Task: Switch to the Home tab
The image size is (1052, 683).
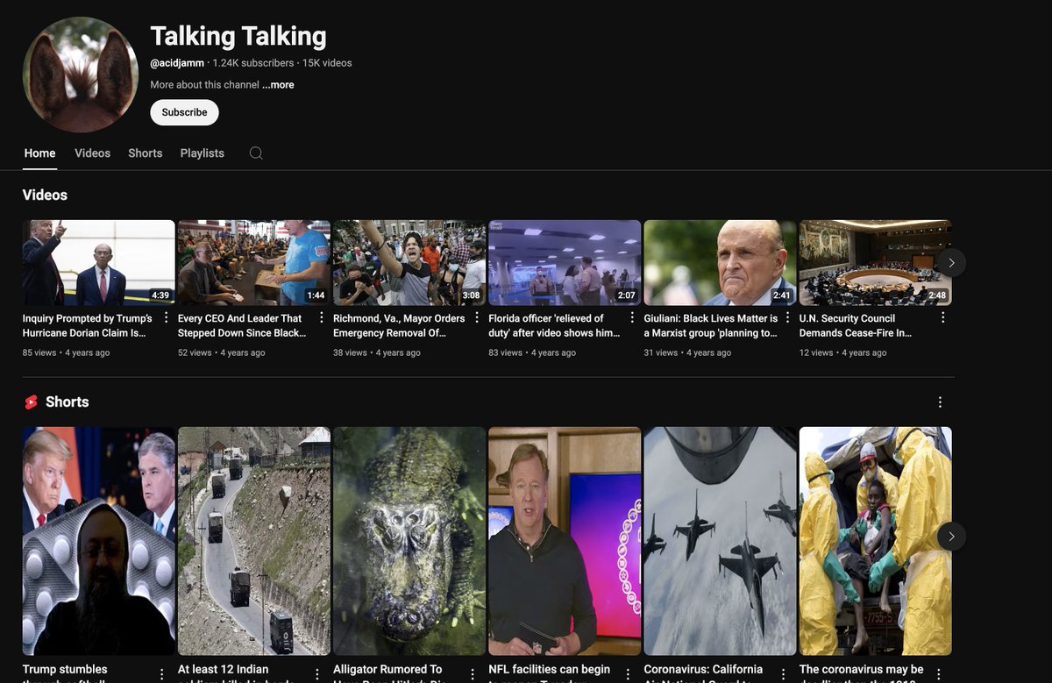Action: point(39,153)
